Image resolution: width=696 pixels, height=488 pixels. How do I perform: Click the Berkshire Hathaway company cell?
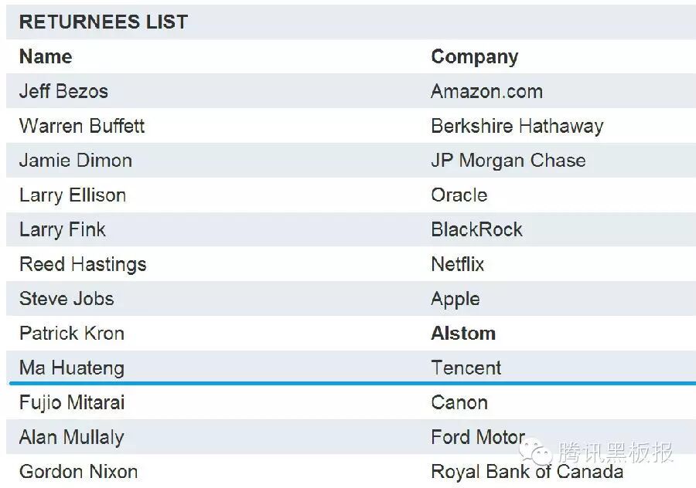tap(517, 126)
